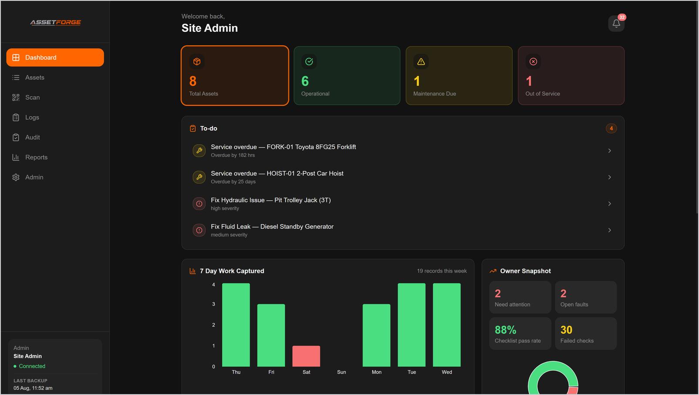Expand the Fix Hydraulic Issue chevron

[609, 204]
